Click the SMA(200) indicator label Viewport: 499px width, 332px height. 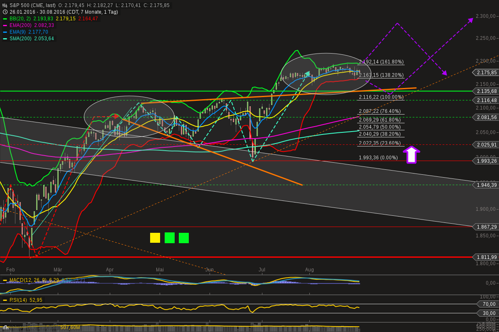click(x=21, y=39)
